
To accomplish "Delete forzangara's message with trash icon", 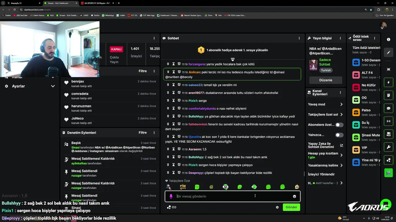I will pos(168,64).
